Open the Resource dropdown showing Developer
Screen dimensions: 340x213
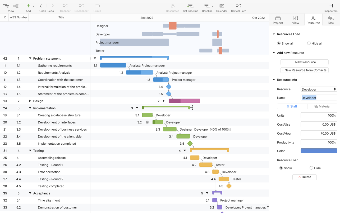[x=319, y=89]
